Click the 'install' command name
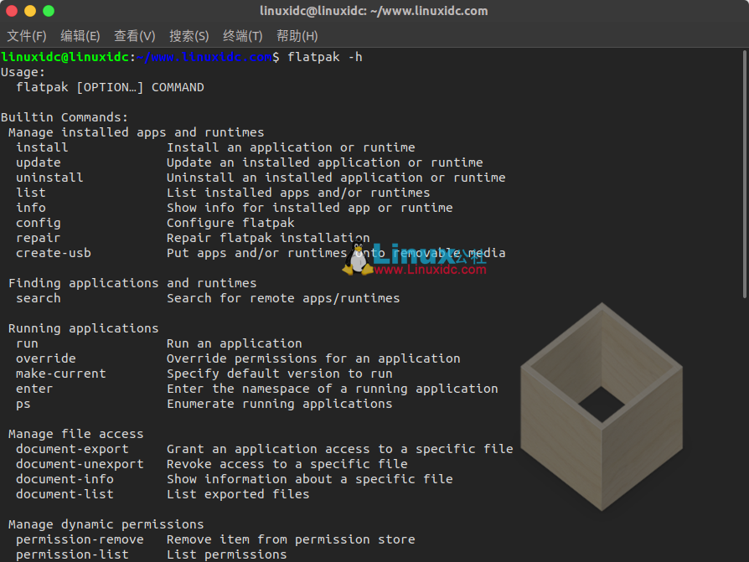The width and height of the screenshot is (749, 562). pyautogui.click(x=42, y=147)
